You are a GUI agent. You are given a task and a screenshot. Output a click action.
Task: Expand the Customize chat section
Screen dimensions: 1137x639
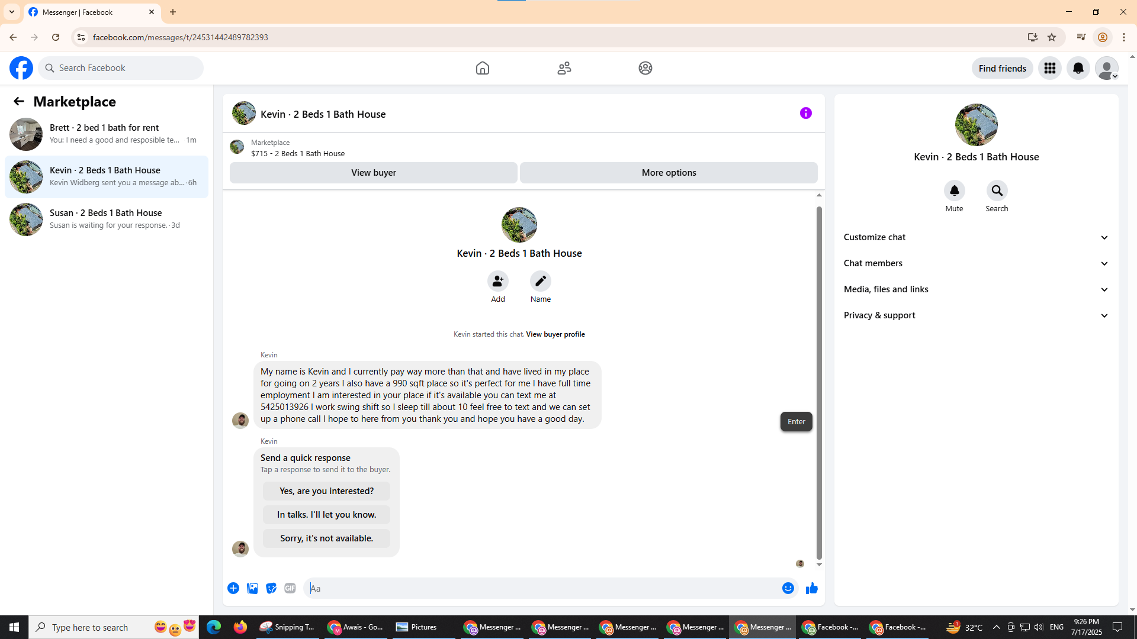(977, 237)
